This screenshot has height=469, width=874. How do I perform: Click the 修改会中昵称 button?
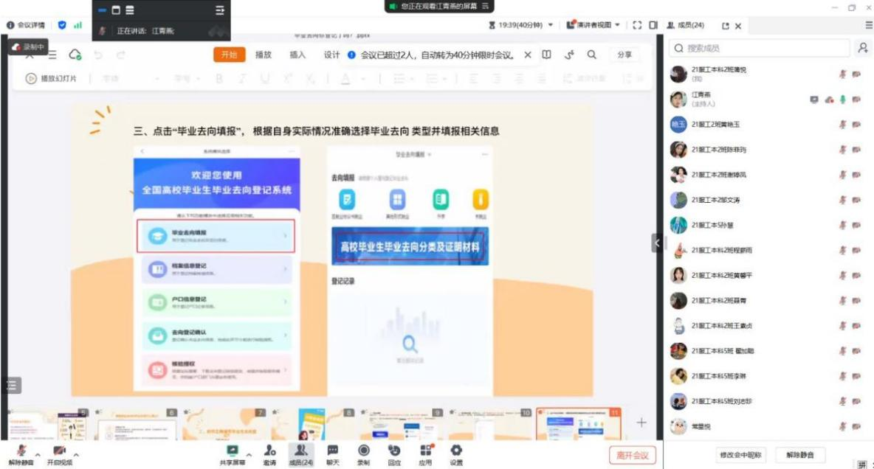tap(743, 455)
